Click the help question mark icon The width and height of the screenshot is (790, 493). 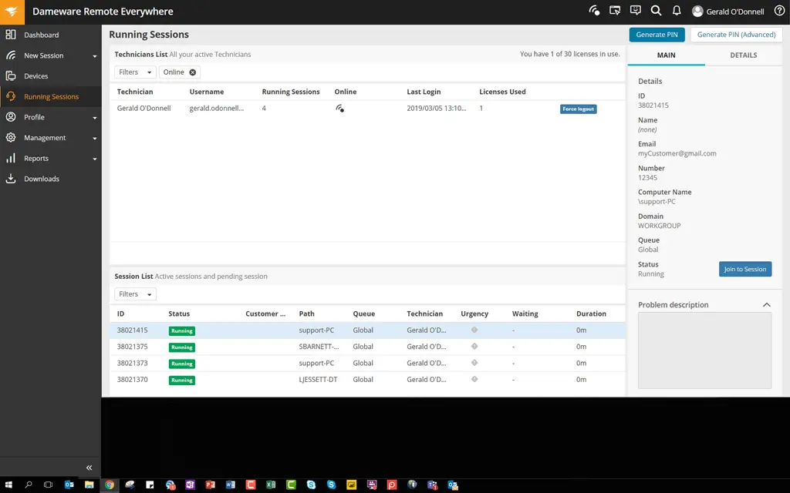coord(779,12)
